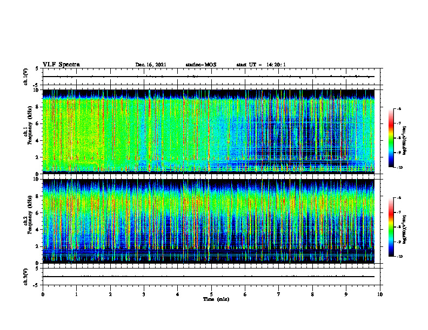Screen dimensions: 428x330
Task: Click inside the ch.1 spectrogram panel
Action: click(209, 132)
